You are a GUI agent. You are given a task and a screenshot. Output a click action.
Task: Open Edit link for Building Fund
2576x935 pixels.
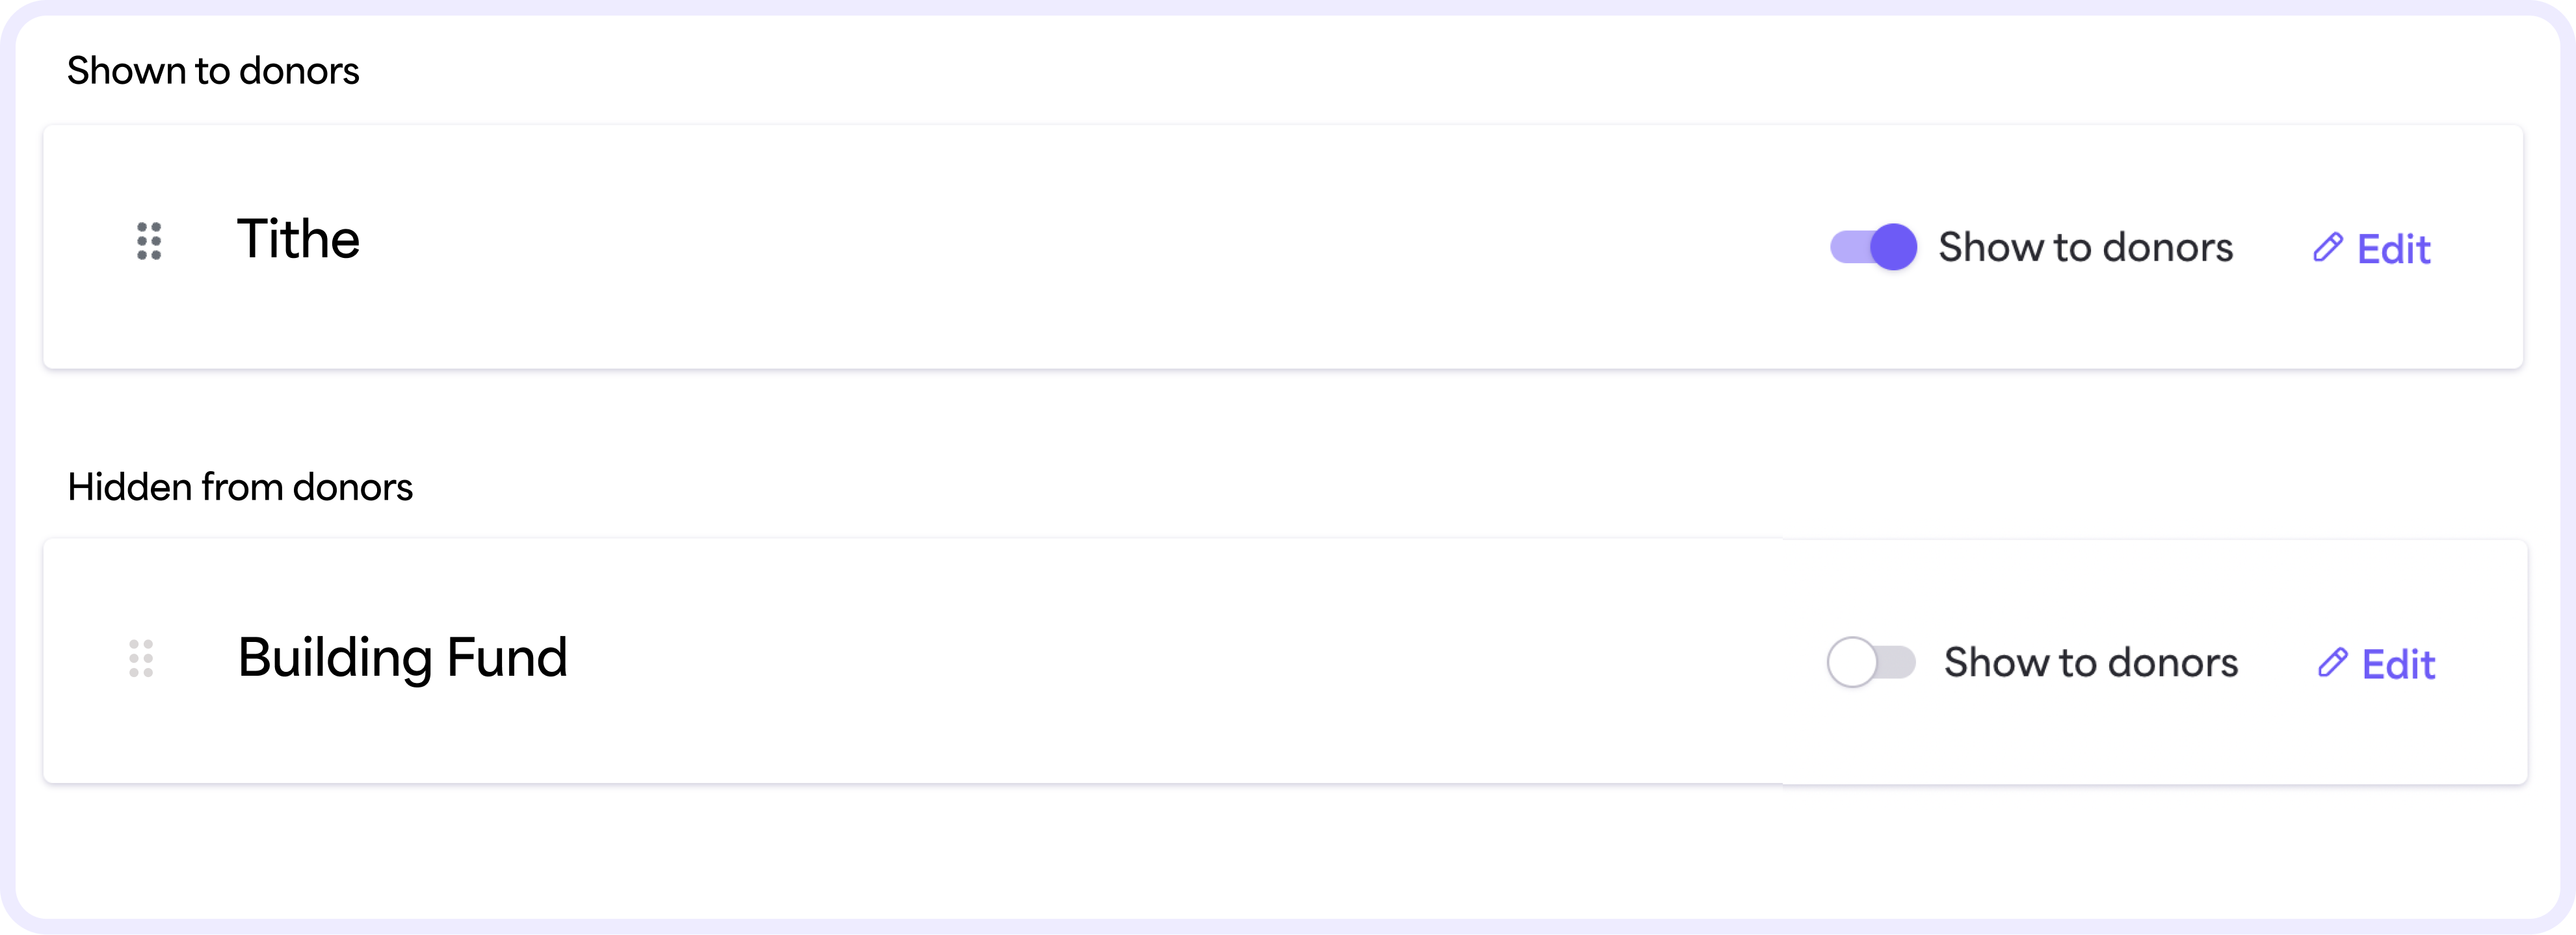click(x=2398, y=664)
